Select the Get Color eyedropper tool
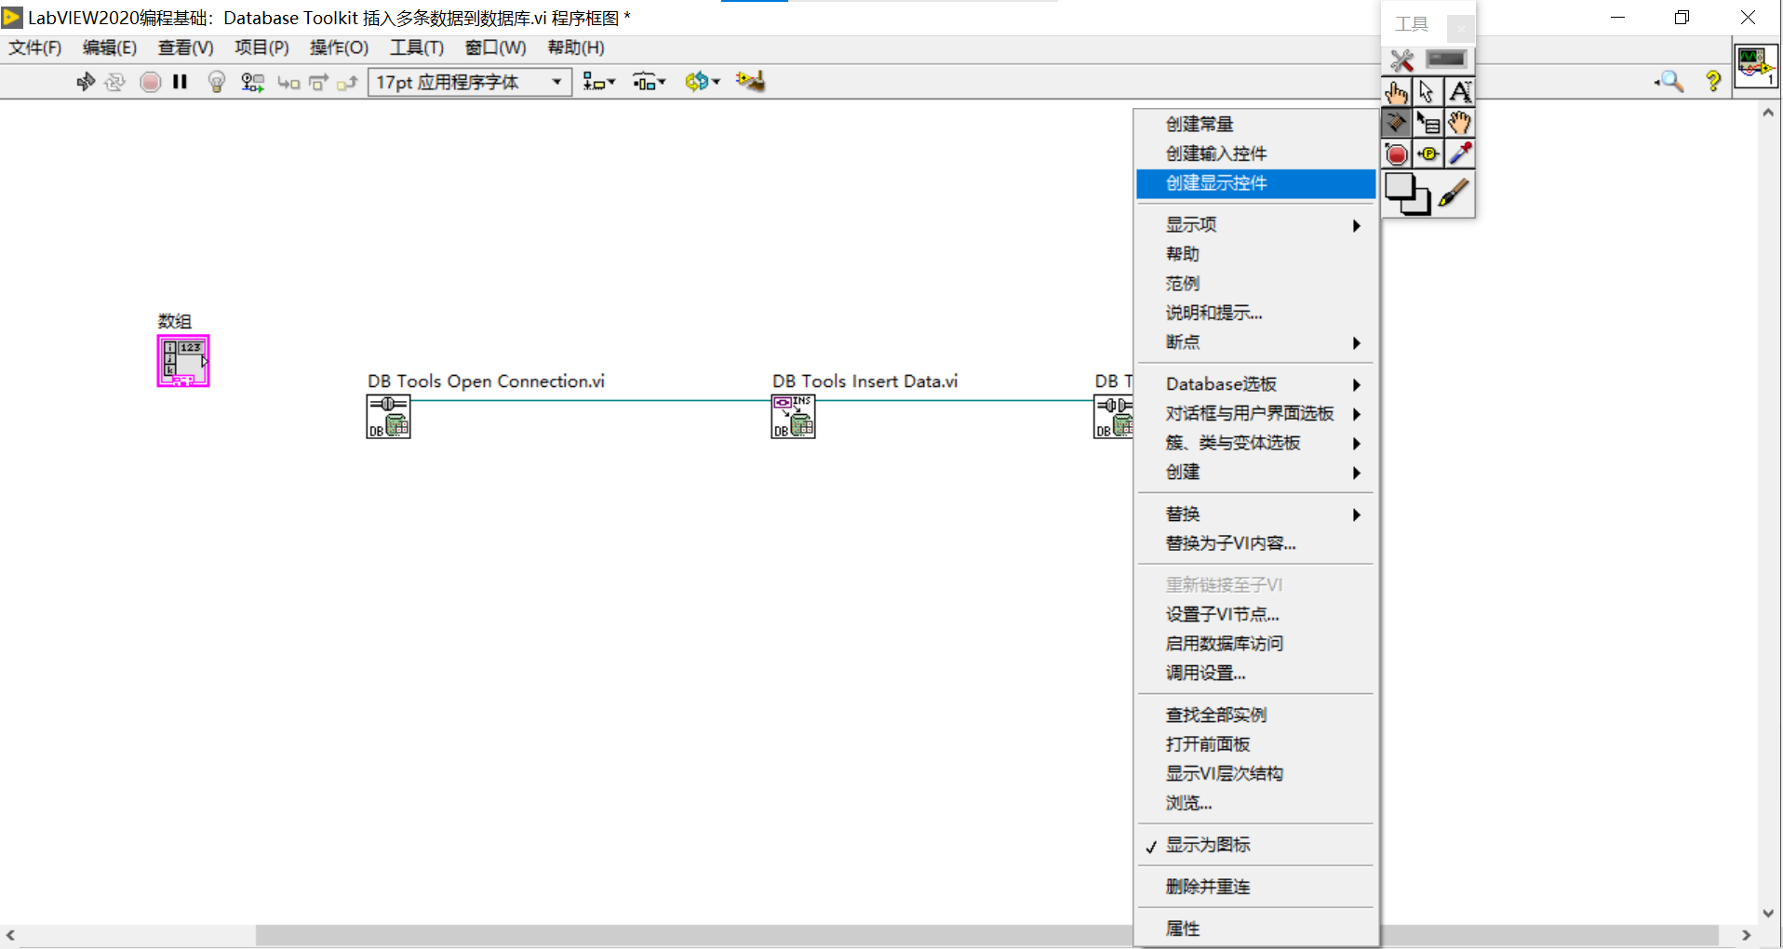The image size is (1783, 949). coord(1460,154)
